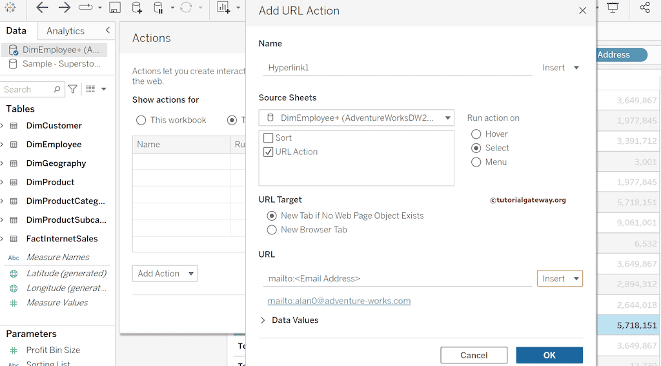Viewport: 661px width, 366px height.
Task: Click the Save icon in toolbar
Action: [x=115, y=8]
